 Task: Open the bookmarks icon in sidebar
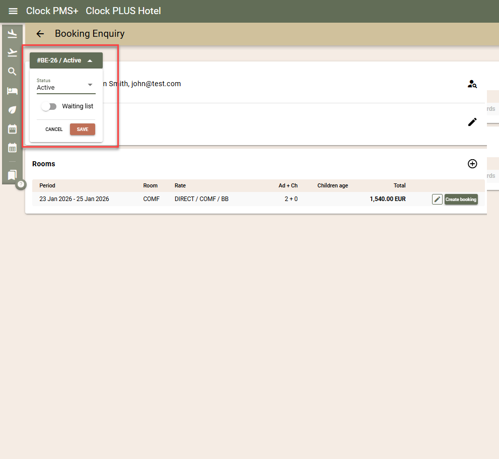tap(13, 175)
